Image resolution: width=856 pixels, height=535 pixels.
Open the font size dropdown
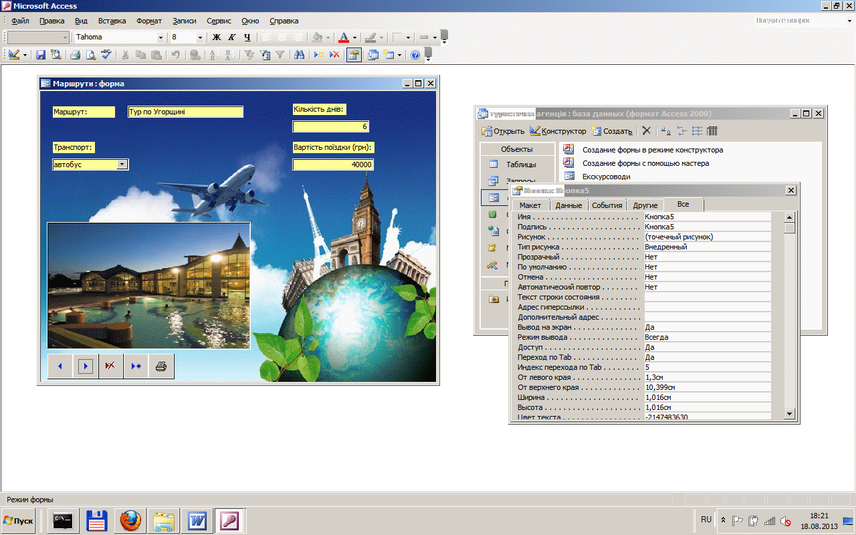coord(200,37)
